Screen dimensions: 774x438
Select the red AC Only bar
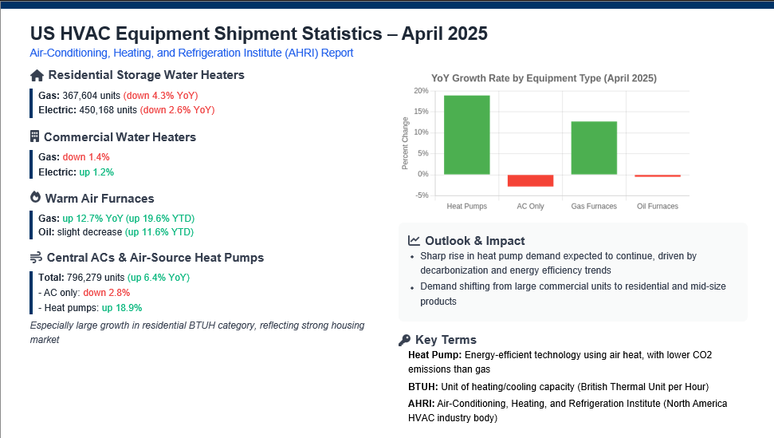coord(530,180)
